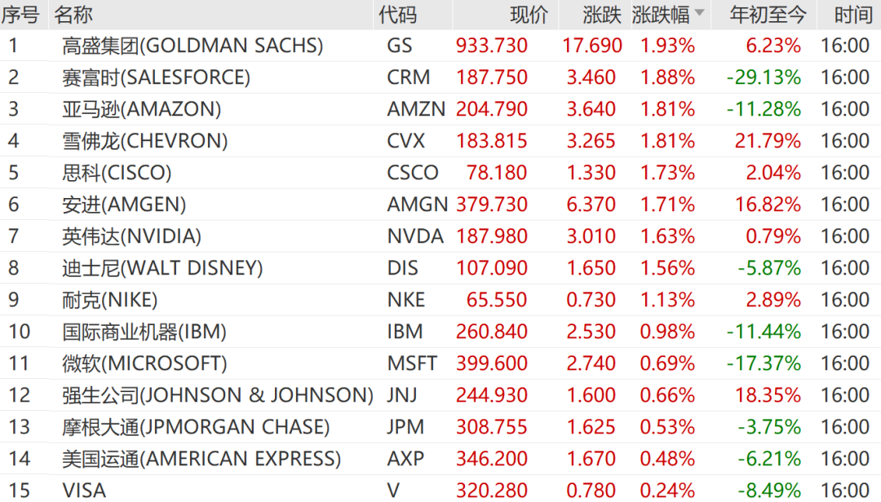Click the MSFT ticker code

tap(412, 363)
